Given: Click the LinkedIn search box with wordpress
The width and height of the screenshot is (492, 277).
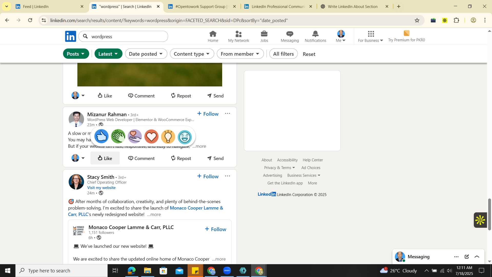Looking at the screenshot, I should (x=124, y=36).
